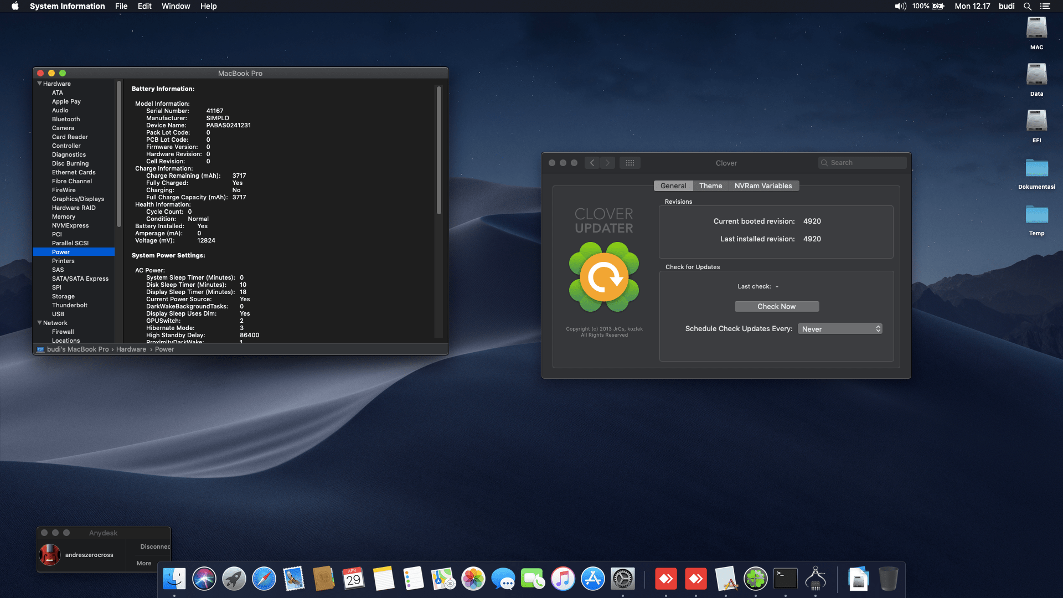This screenshot has height=598, width=1063.
Task: Launch Terminal from the Dock
Action: click(787, 579)
